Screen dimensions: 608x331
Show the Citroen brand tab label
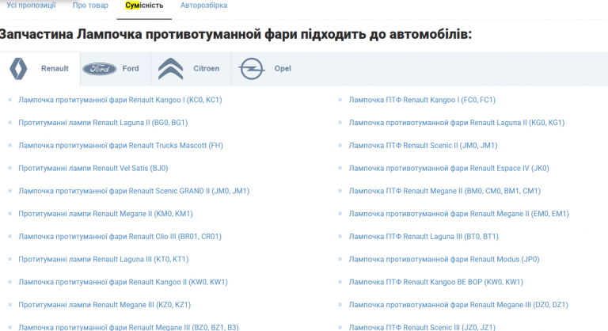click(x=207, y=68)
